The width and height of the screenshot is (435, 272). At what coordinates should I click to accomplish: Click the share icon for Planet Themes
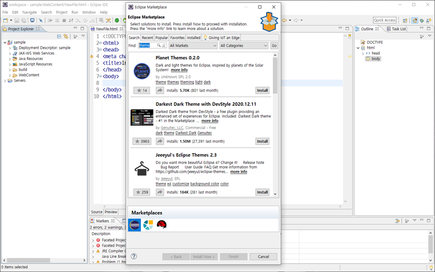pyautogui.click(x=160, y=91)
